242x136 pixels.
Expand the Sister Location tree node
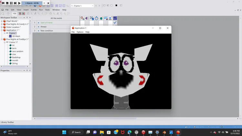2,27
